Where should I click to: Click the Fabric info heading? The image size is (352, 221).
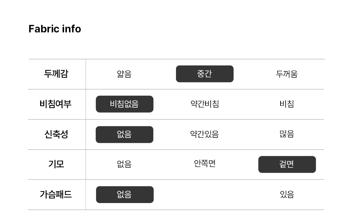coord(55,29)
